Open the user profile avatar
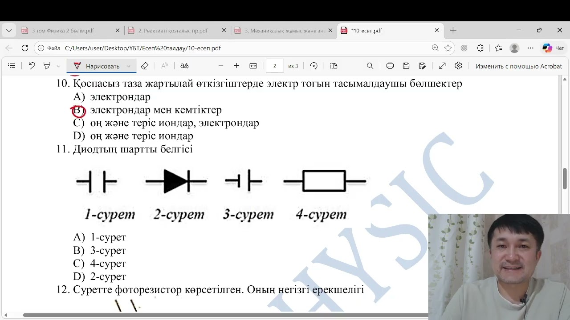This screenshot has height=320, width=570. [514, 48]
